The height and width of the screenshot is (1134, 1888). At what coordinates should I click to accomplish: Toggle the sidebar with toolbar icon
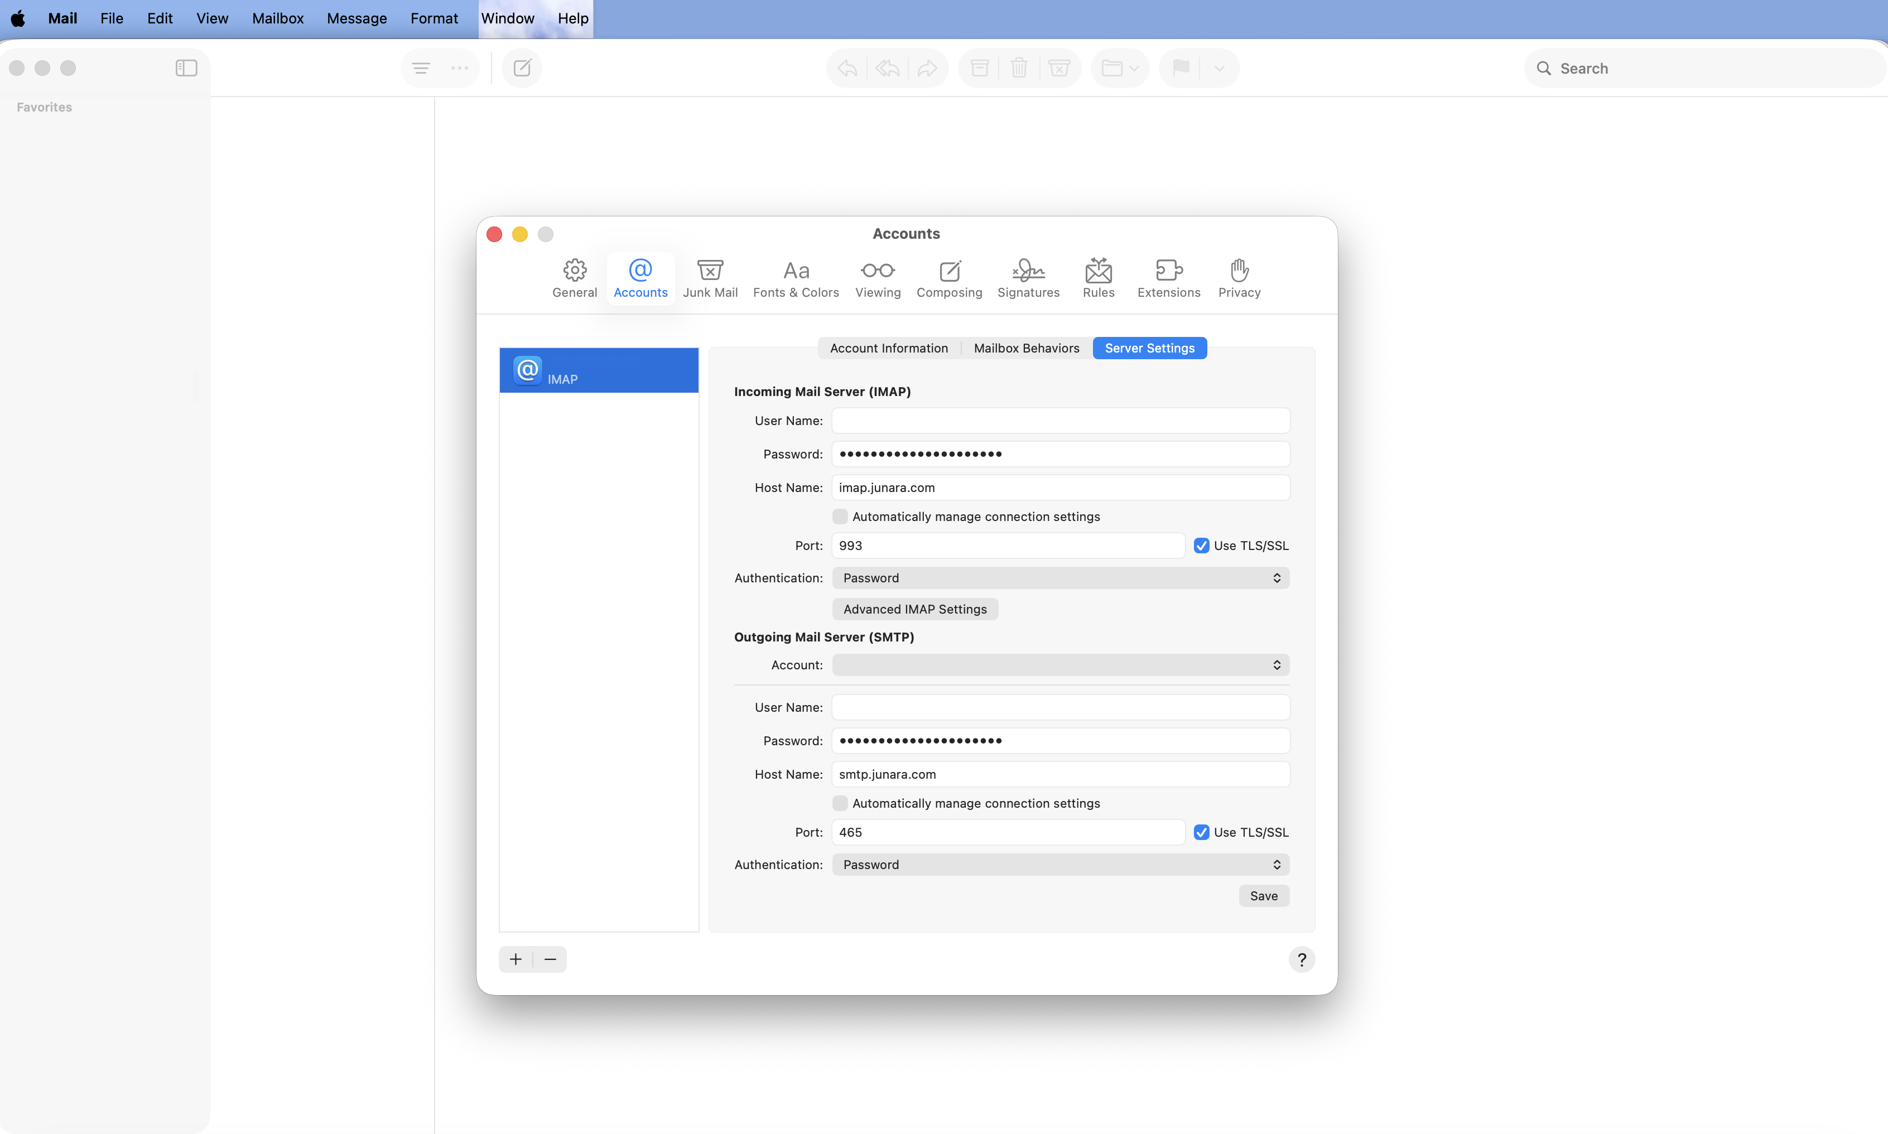click(186, 68)
